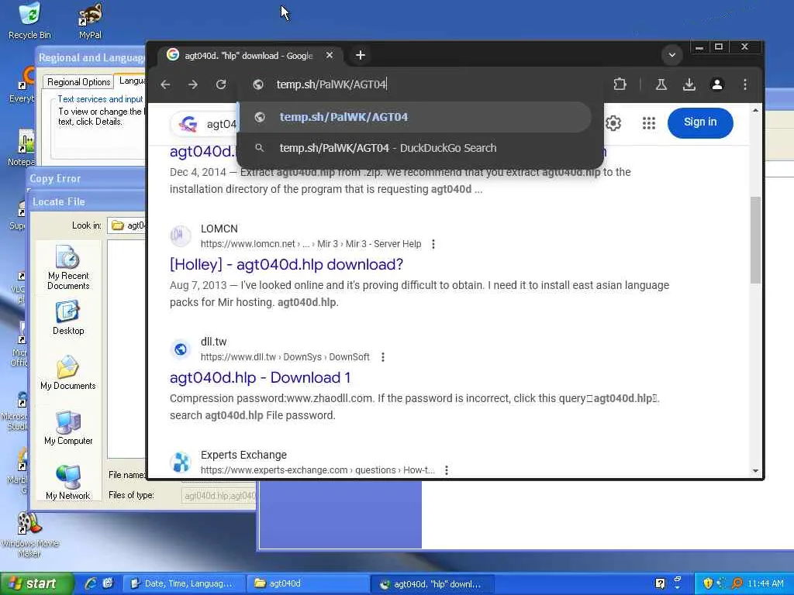The width and height of the screenshot is (794, 595).
Task: Open the MyPal desktop shortcut
Action: pyautogui.click(x=90, y=21)
